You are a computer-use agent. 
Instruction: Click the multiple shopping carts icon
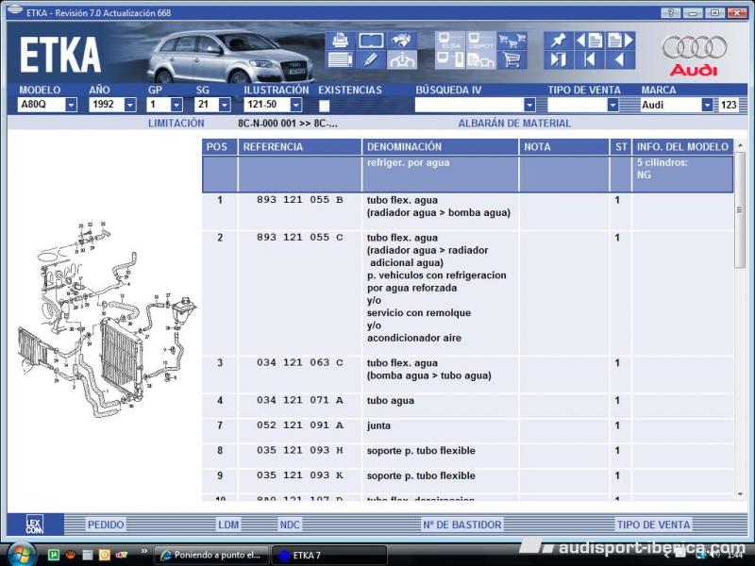[x=512, y=41]
